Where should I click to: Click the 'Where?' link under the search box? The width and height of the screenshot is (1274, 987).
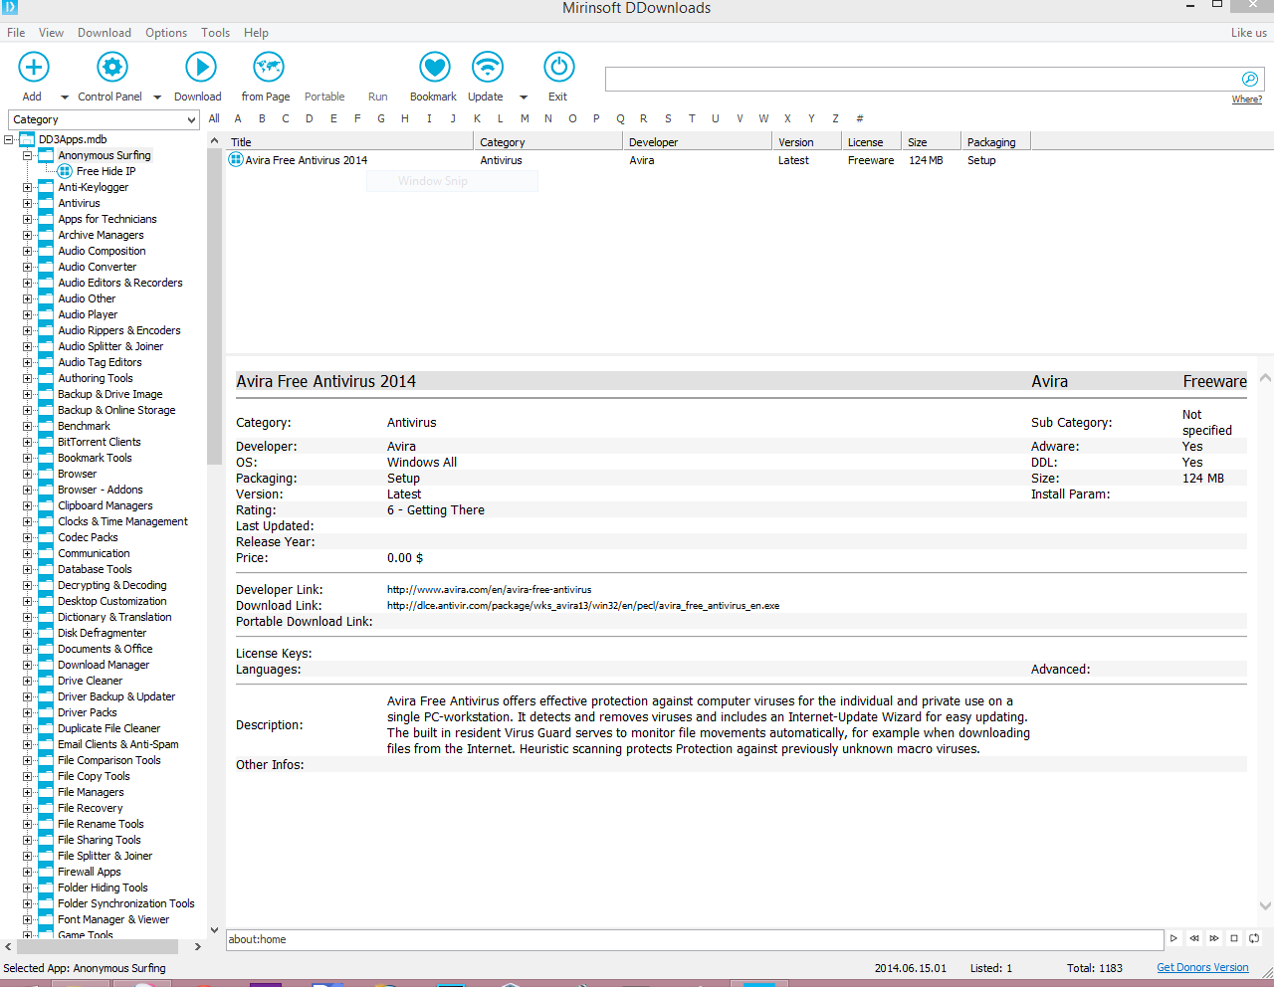(1247, 99)
